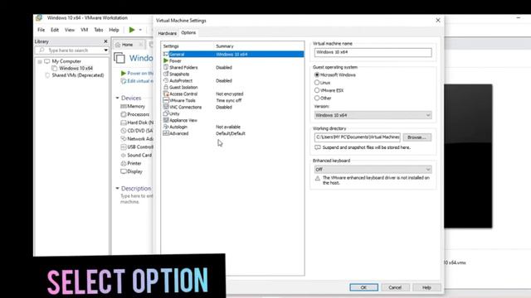The height and width of the screenshot is (298, 531).
Task: Select Shared VMs (Deprecated) tree item
Action: pos(78,75)
